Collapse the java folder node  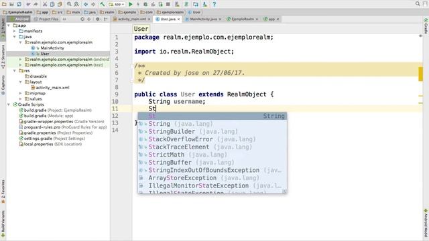coord(15,37)
